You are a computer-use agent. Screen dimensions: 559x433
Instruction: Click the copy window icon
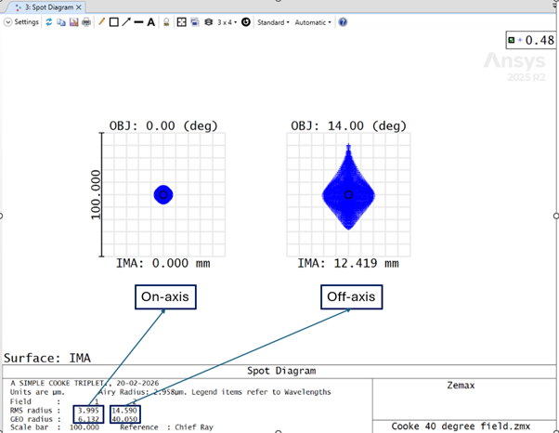61,21
